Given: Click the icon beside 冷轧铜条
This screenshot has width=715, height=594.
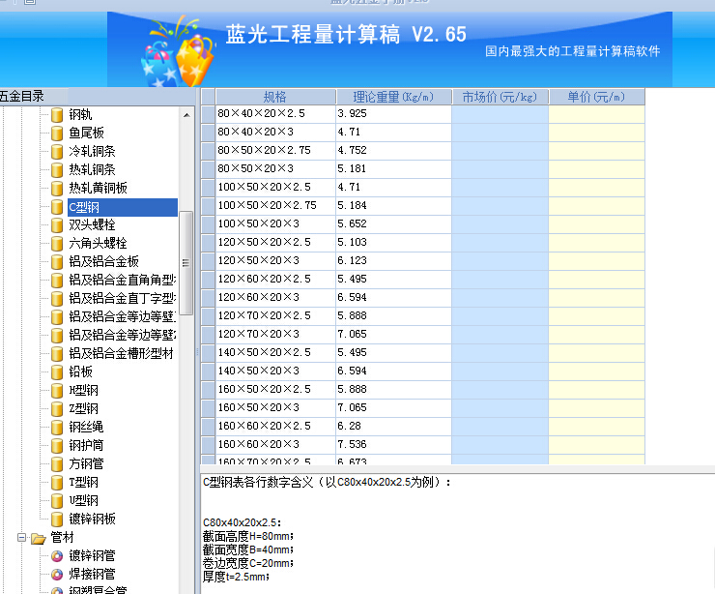Looking at the screenshot, I should coord(57,152).
